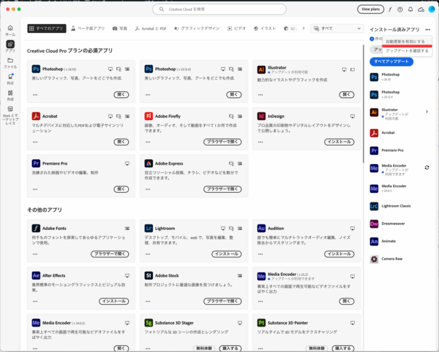Screen dimensions: 439x352
Task: Click the すべてアップデート button
Action: 391,62
